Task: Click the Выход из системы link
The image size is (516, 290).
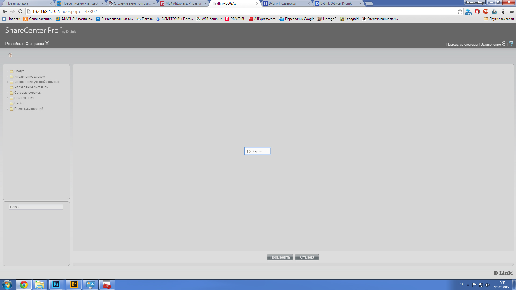Action: [463, 45]
